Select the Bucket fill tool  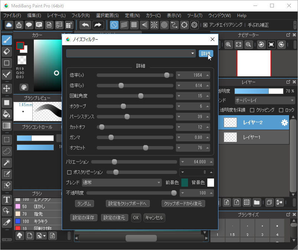click(7, 114)
